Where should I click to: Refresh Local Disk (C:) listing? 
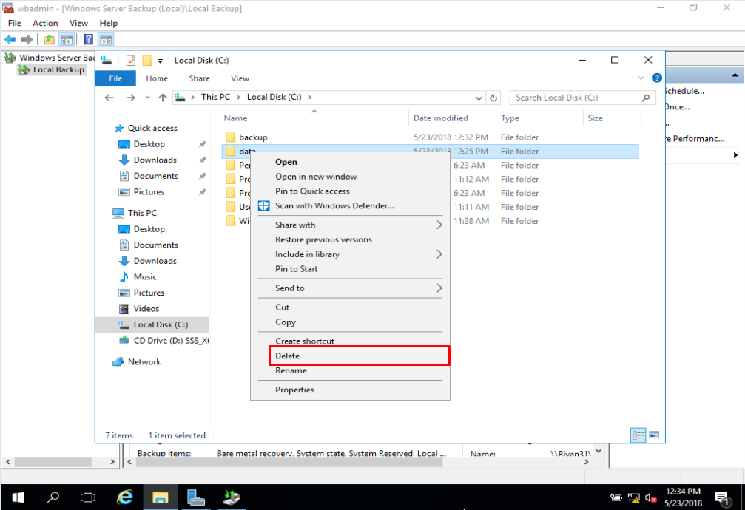point(493,98)
